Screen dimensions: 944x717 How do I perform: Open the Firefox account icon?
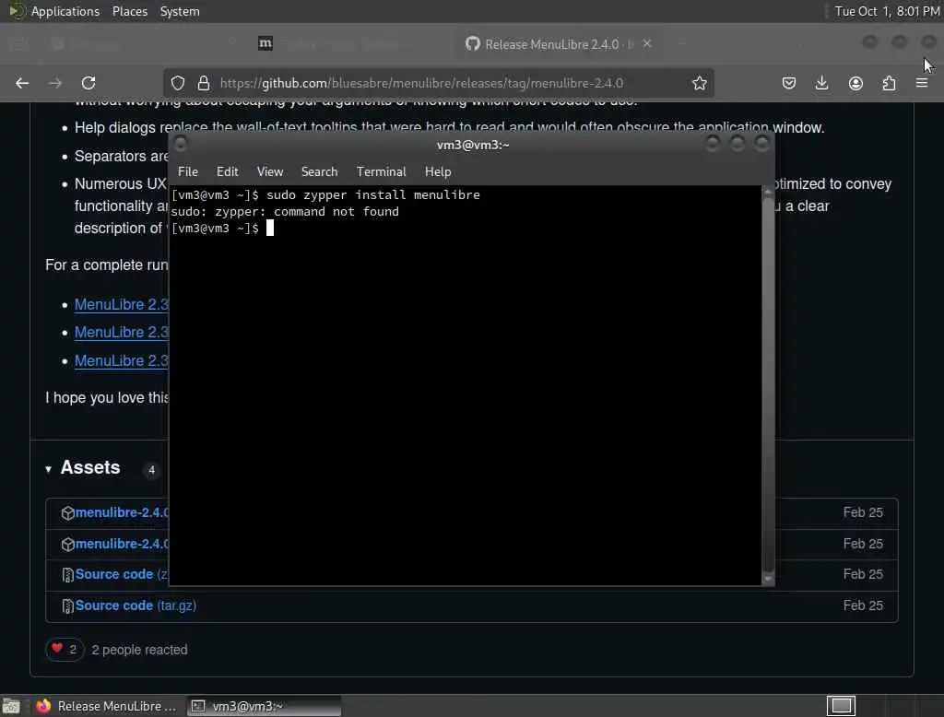tap(855, 83)
